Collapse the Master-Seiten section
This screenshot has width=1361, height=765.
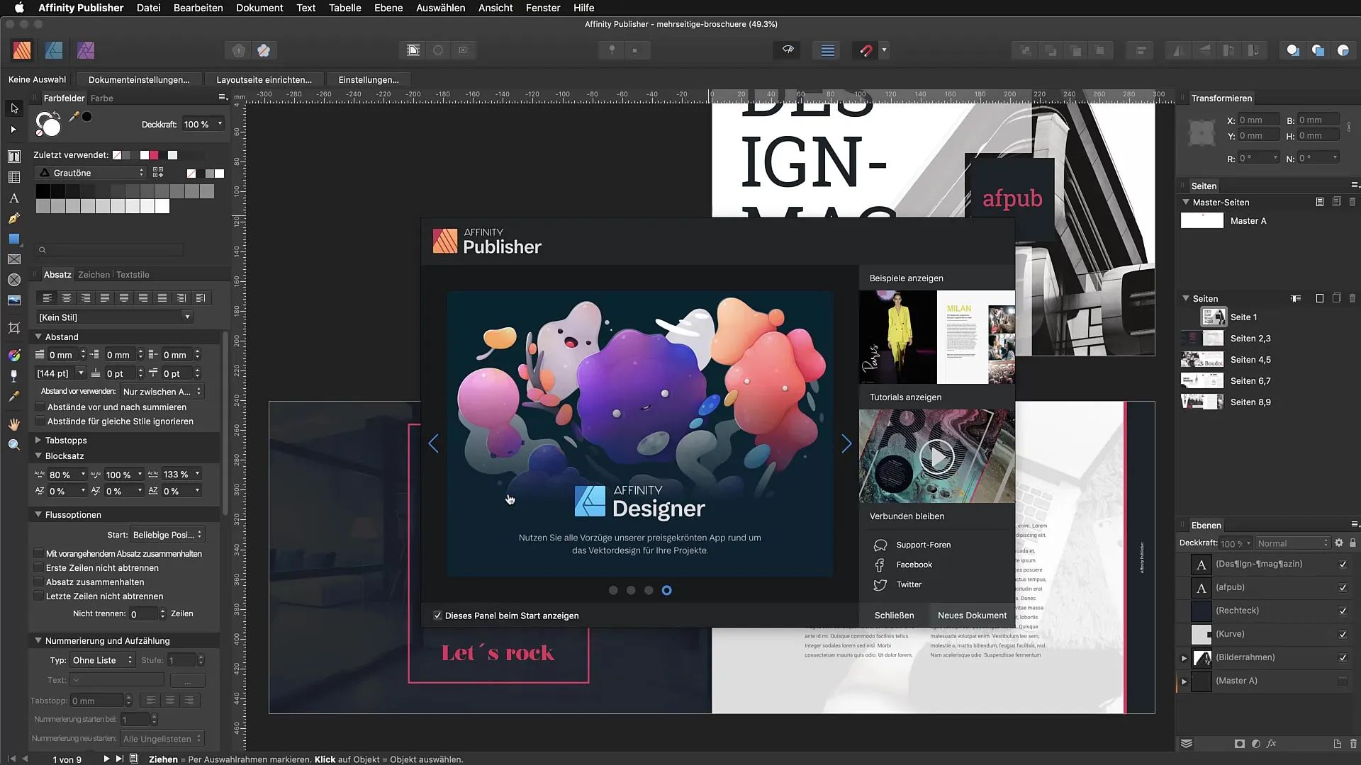(x=1186, y=202)
